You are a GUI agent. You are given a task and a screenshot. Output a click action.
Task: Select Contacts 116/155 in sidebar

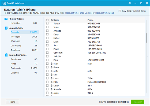[x=25, y=32]
